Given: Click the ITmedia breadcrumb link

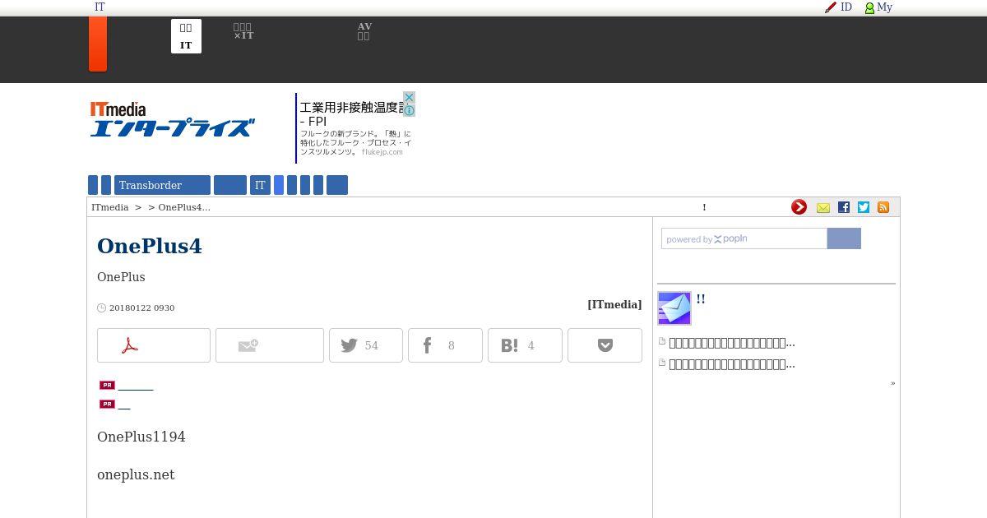Looking at the screenshot, I should tap(109, 207).
